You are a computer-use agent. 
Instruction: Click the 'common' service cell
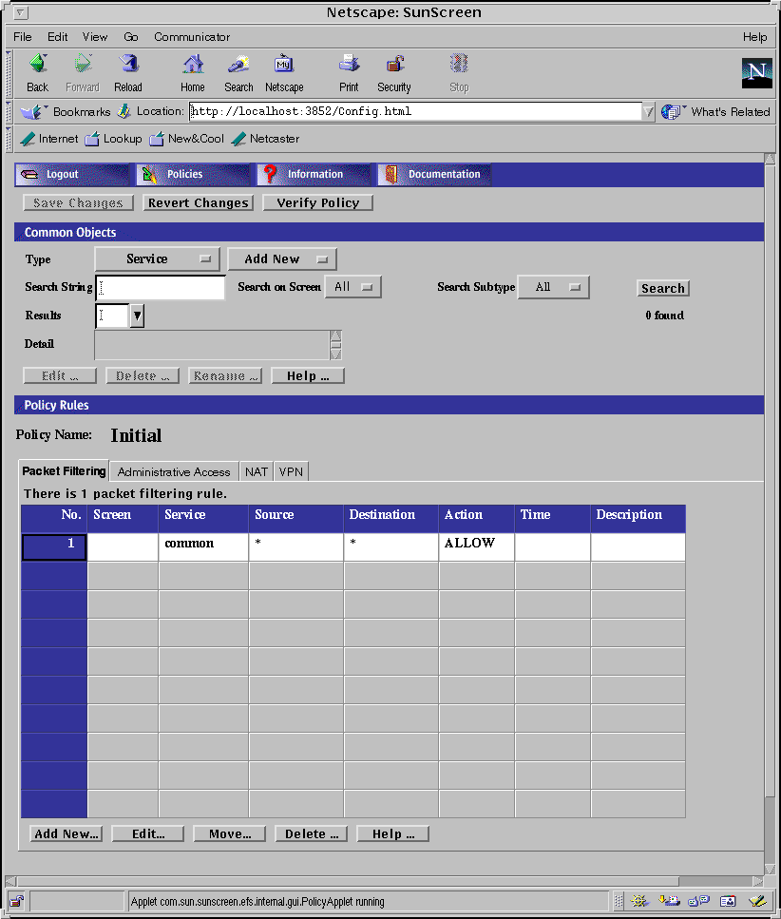[x=203, y=546]
